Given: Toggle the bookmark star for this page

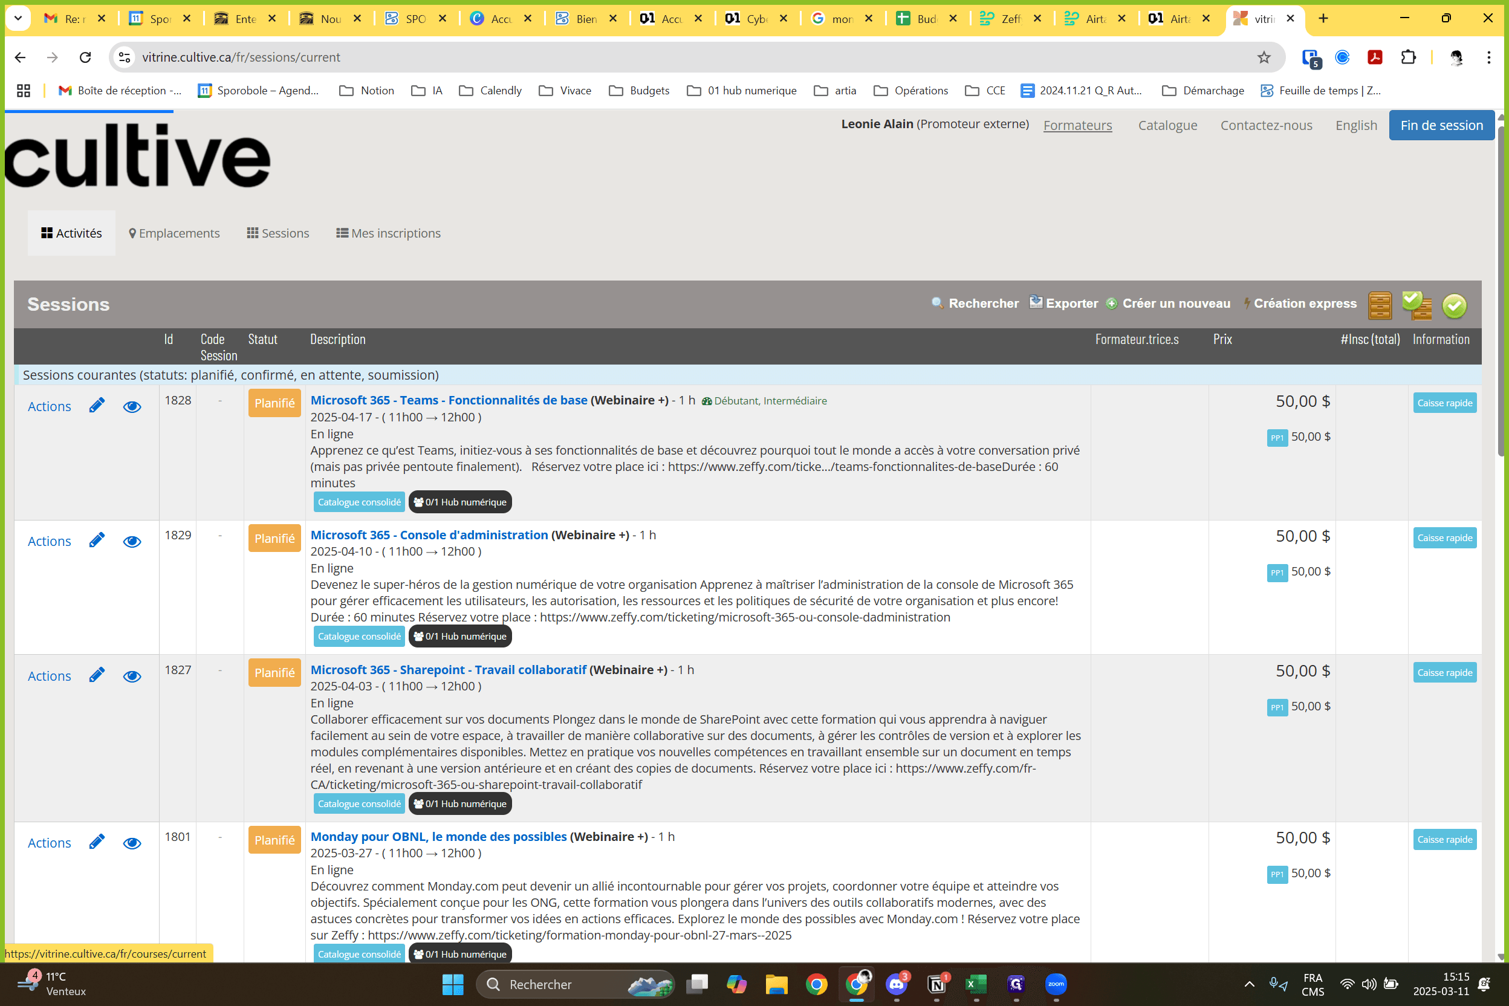Looking at the screenshot, I should point(1264,57).
